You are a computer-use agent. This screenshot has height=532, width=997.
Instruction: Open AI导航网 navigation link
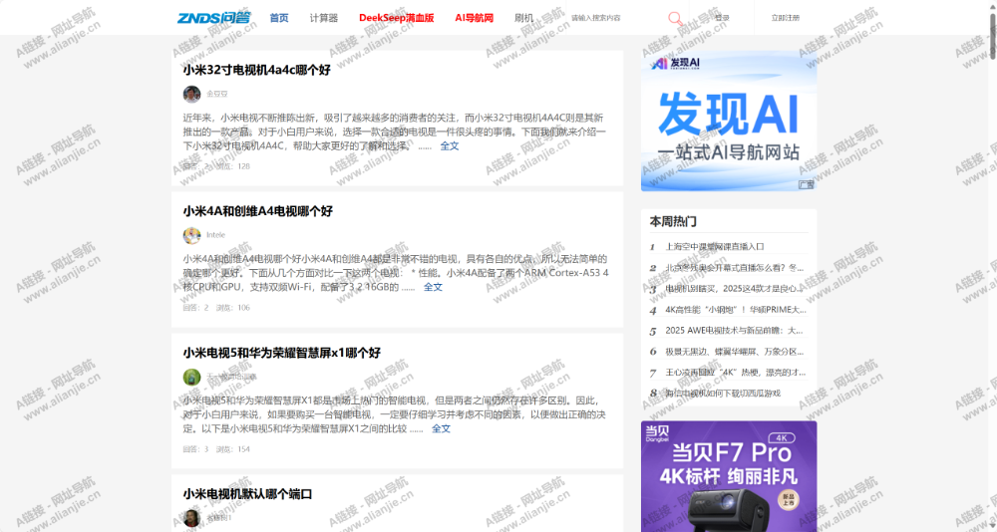(475, 18)
